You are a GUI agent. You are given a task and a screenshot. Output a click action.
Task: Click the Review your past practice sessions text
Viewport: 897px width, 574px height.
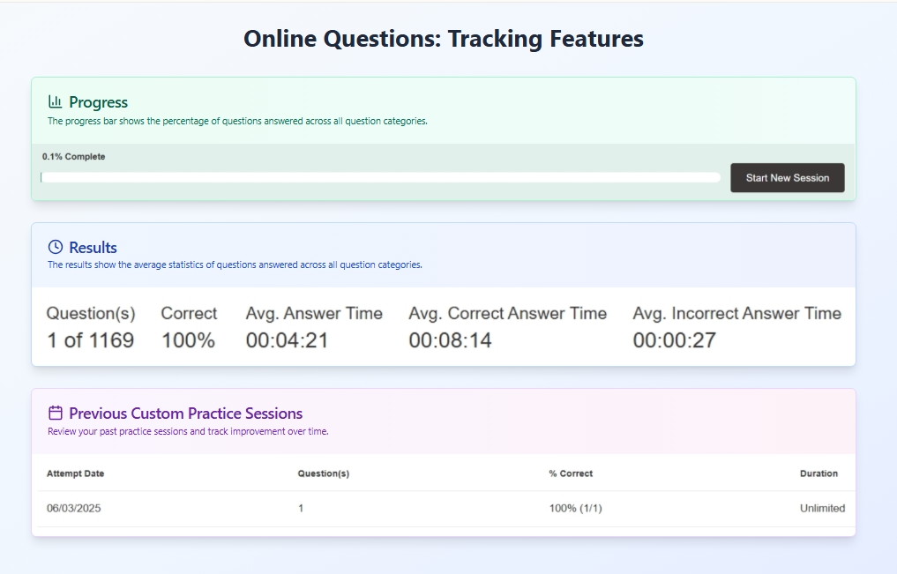coord(188,432)
